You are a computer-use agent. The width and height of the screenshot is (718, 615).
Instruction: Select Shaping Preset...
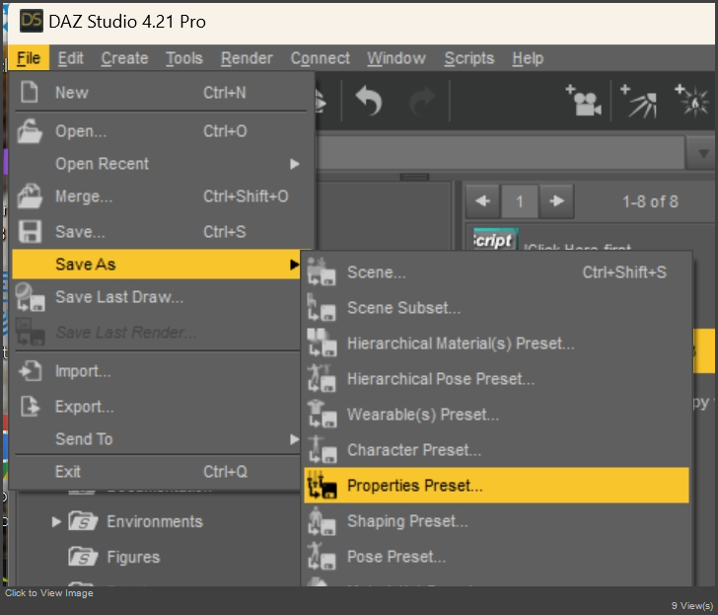coord(496,521)
